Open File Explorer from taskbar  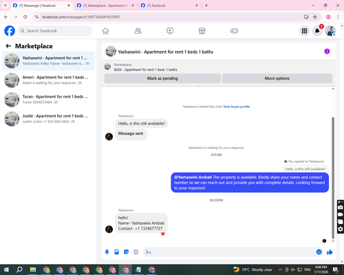click(x=33, y=269)
